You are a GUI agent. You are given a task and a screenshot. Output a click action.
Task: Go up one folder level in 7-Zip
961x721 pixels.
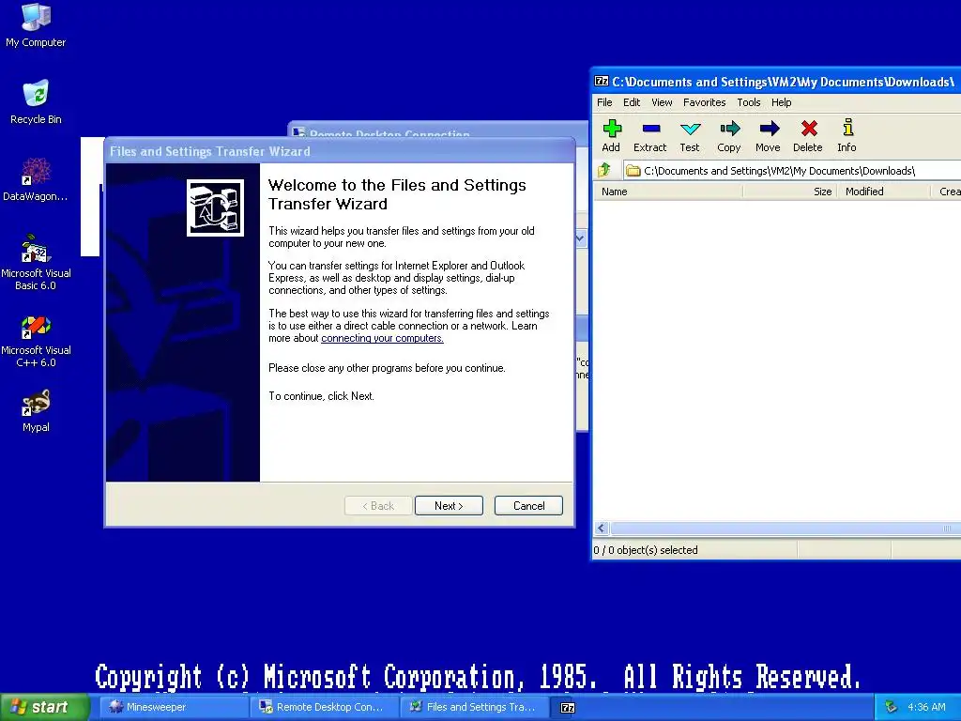(x=604, y=170)
